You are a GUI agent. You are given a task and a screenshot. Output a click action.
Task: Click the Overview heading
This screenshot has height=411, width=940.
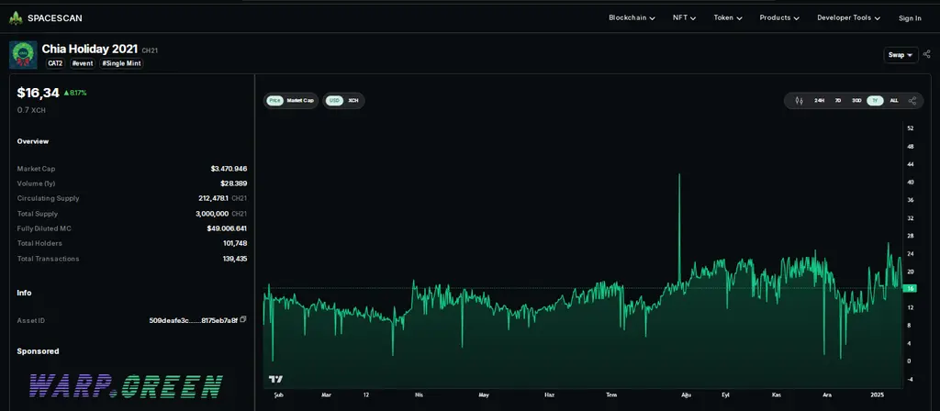point(33,141)
